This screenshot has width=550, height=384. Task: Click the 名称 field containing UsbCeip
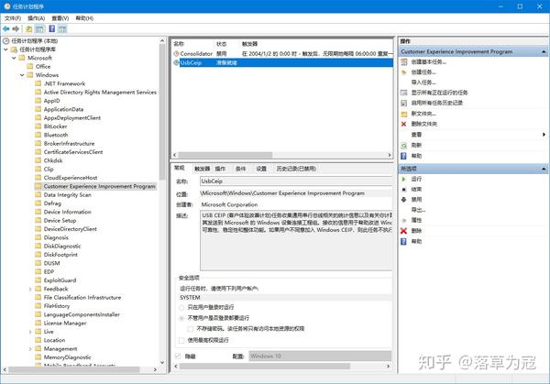click(296, 181)
